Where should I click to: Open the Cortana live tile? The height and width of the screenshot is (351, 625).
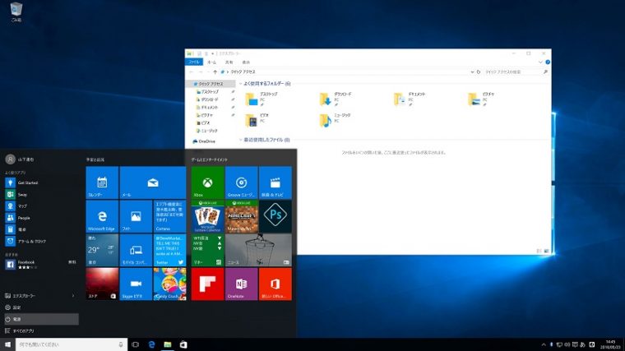coord(169,216)
